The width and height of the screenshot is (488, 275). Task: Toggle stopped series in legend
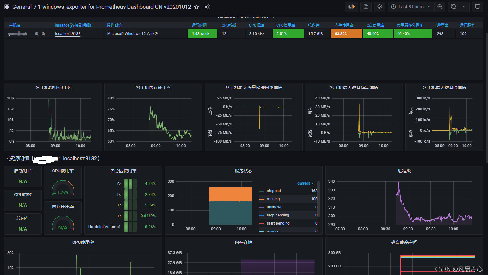click(274, 191)
